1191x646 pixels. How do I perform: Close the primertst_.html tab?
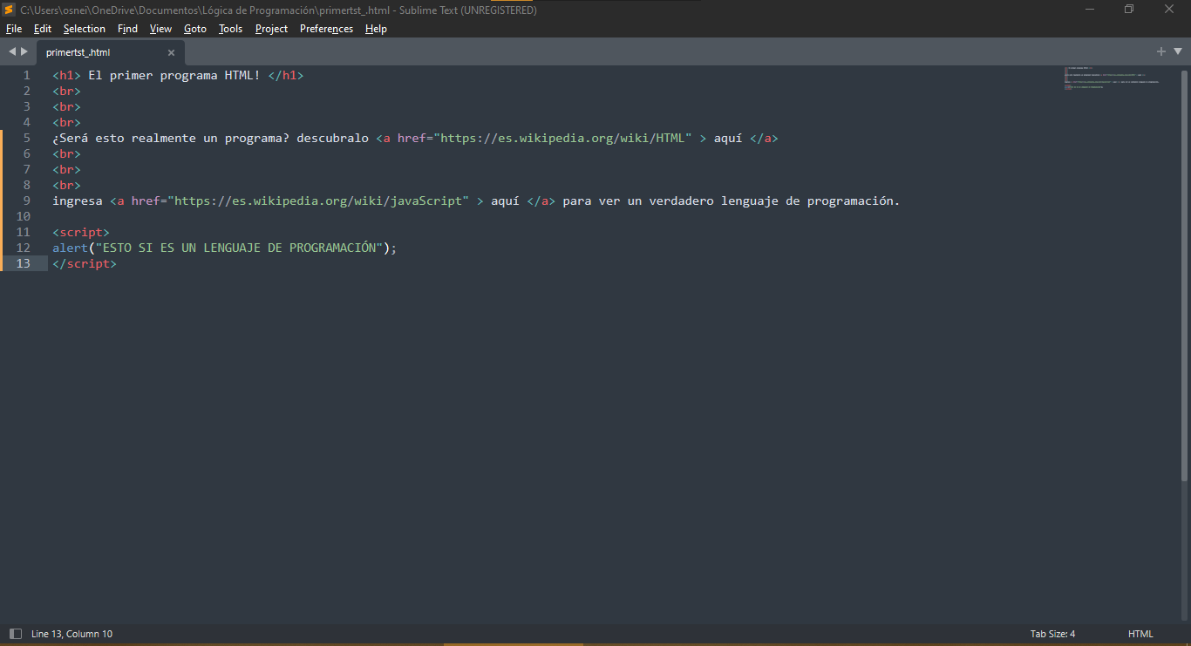pyautogui.click(x=171, y=52)
